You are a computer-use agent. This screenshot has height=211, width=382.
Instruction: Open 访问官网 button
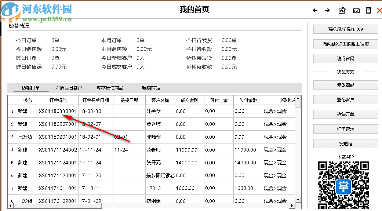click(346, 58)
